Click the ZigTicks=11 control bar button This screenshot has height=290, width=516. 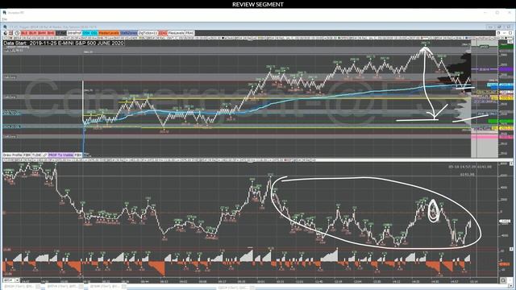148,33
